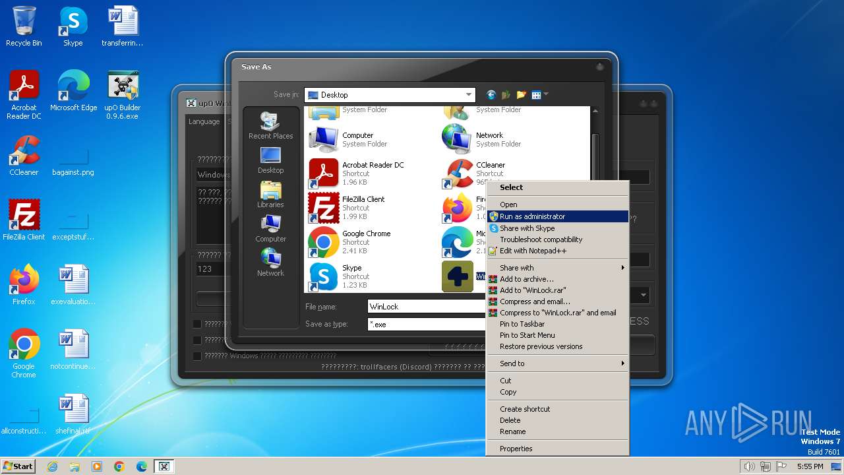Open the View Menu icon in Save As

[539, 95]
